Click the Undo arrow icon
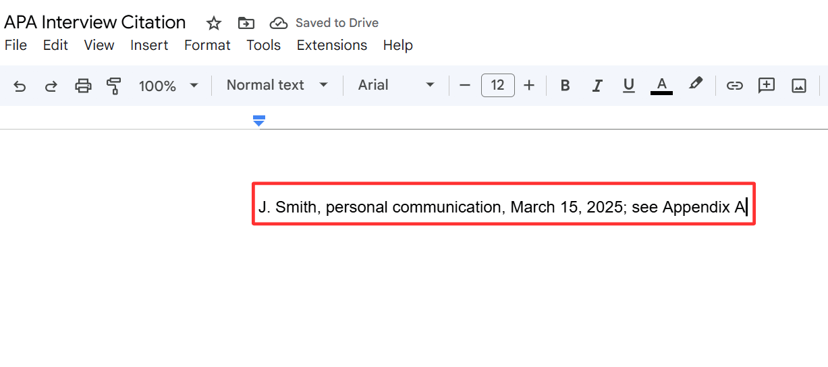The width and height of the screenshot is (828, 367). [x=20, y=86]
